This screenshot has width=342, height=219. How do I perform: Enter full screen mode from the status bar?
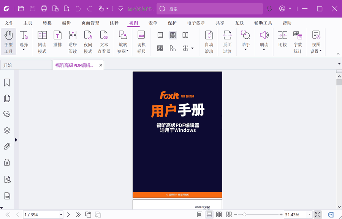coord(318,214)
